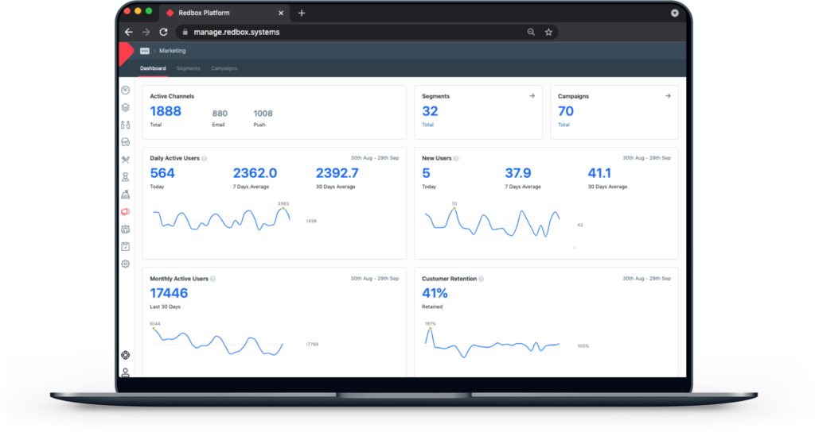The image size is (815, 432).
Task: Open the user profile icon at sidebar bottom
Action: tap(125, 372)
